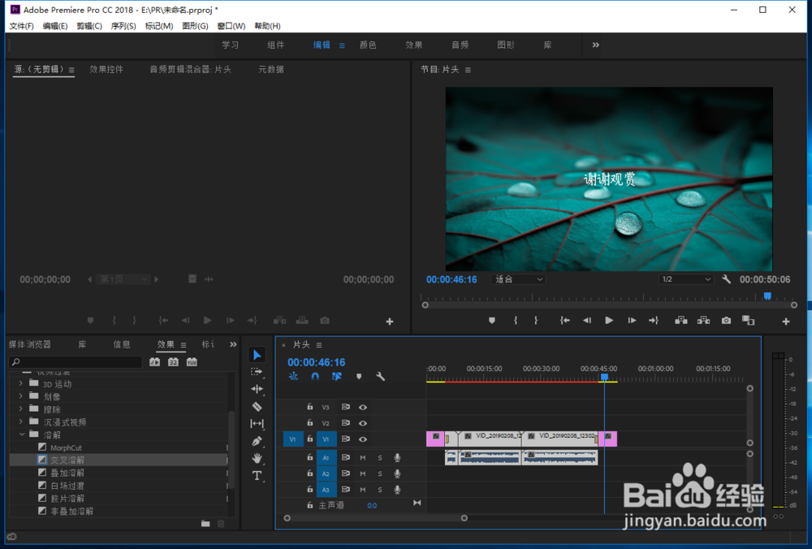Expand the 擦除 folder
This screenshot has width=812, height=549.
pos(21,409)
